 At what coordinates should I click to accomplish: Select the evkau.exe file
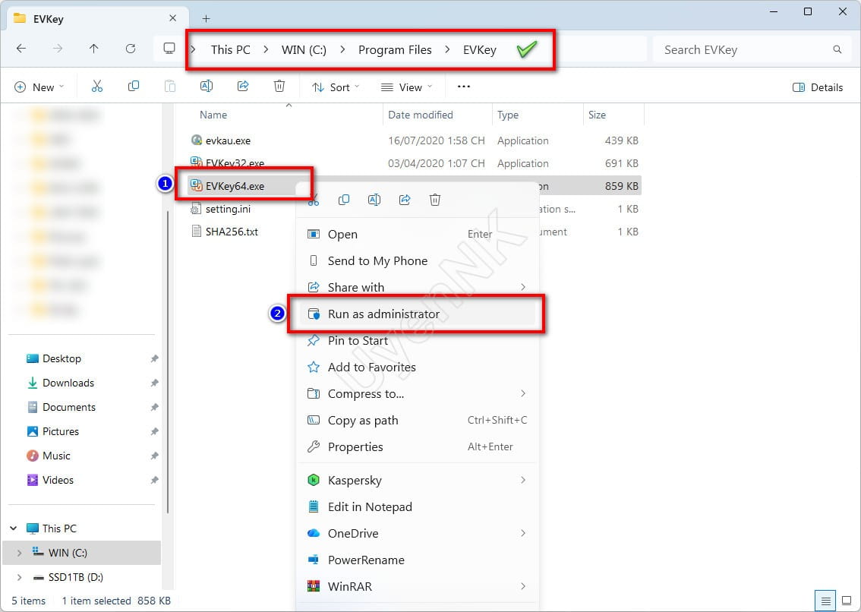(228, 140)
